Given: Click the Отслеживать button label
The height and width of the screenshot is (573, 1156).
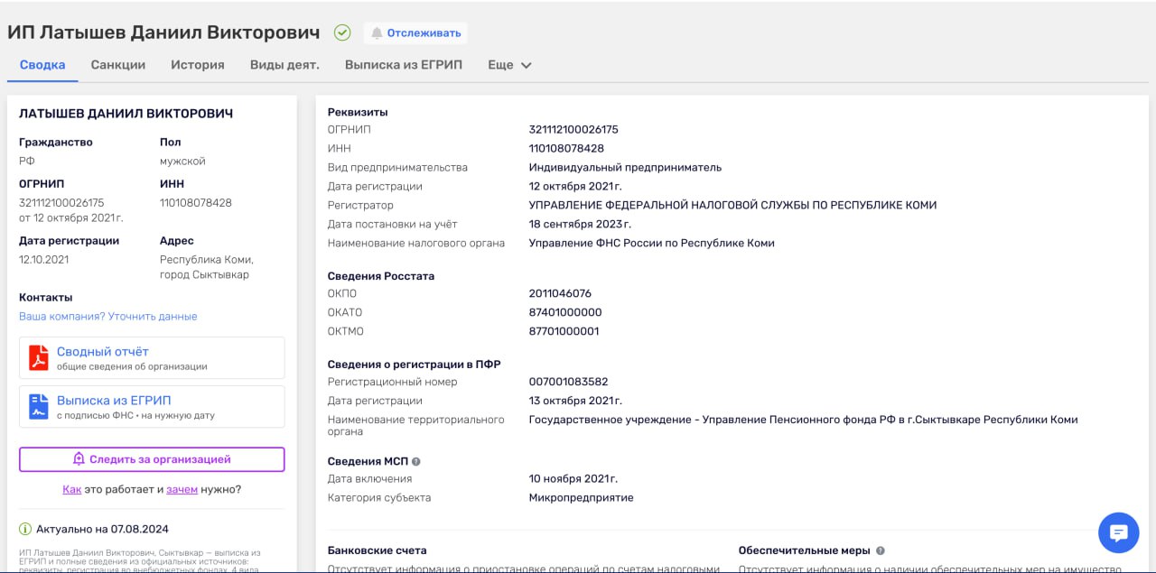Looking at the screenshot, I should pyautogui.click(x=424, y=33).
